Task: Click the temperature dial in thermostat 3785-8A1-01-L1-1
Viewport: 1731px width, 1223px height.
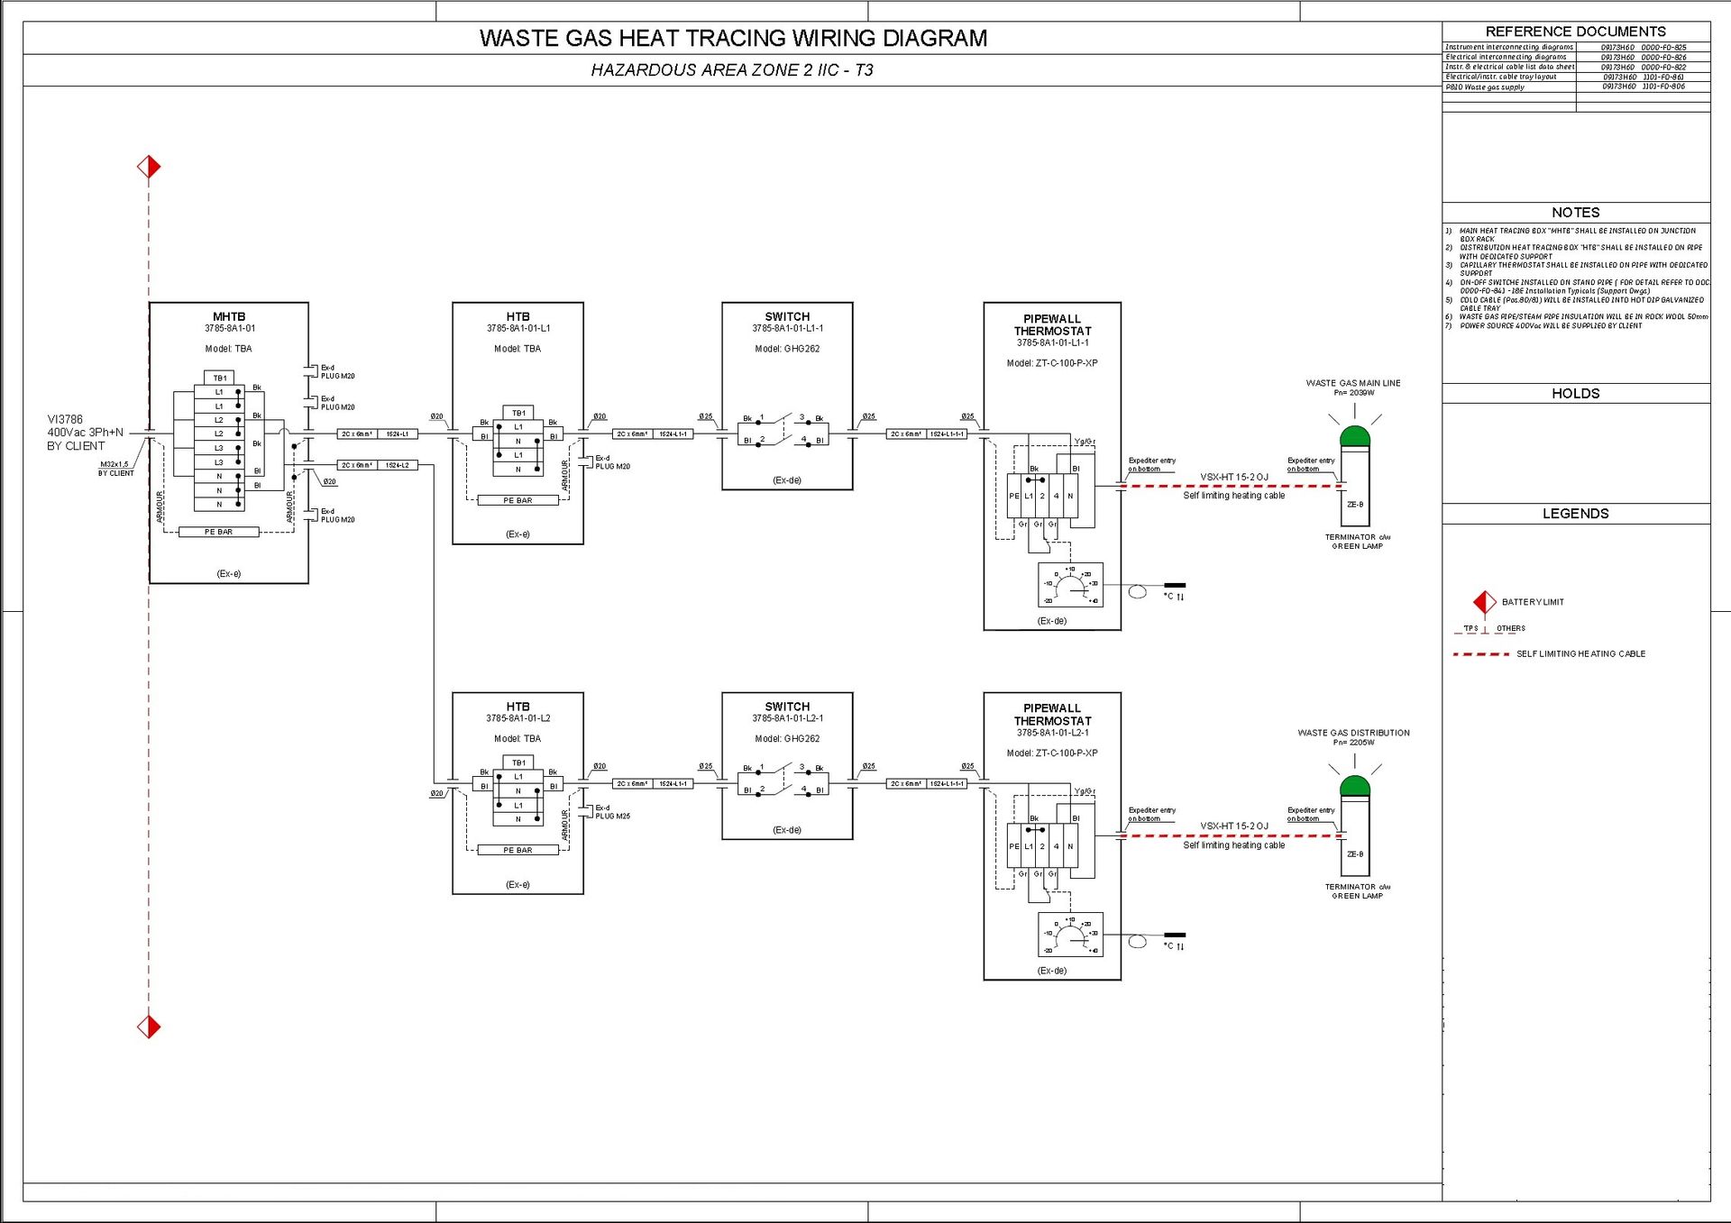Action: [1070, 585]
